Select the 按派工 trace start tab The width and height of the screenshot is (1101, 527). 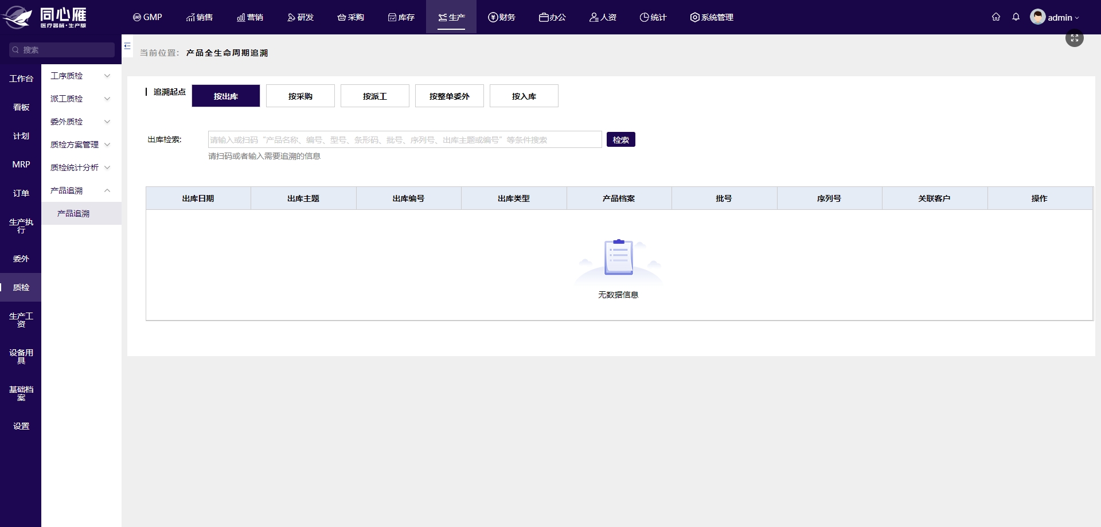(375, 96)
